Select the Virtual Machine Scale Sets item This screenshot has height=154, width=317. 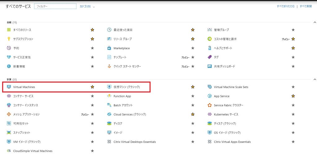231,87
